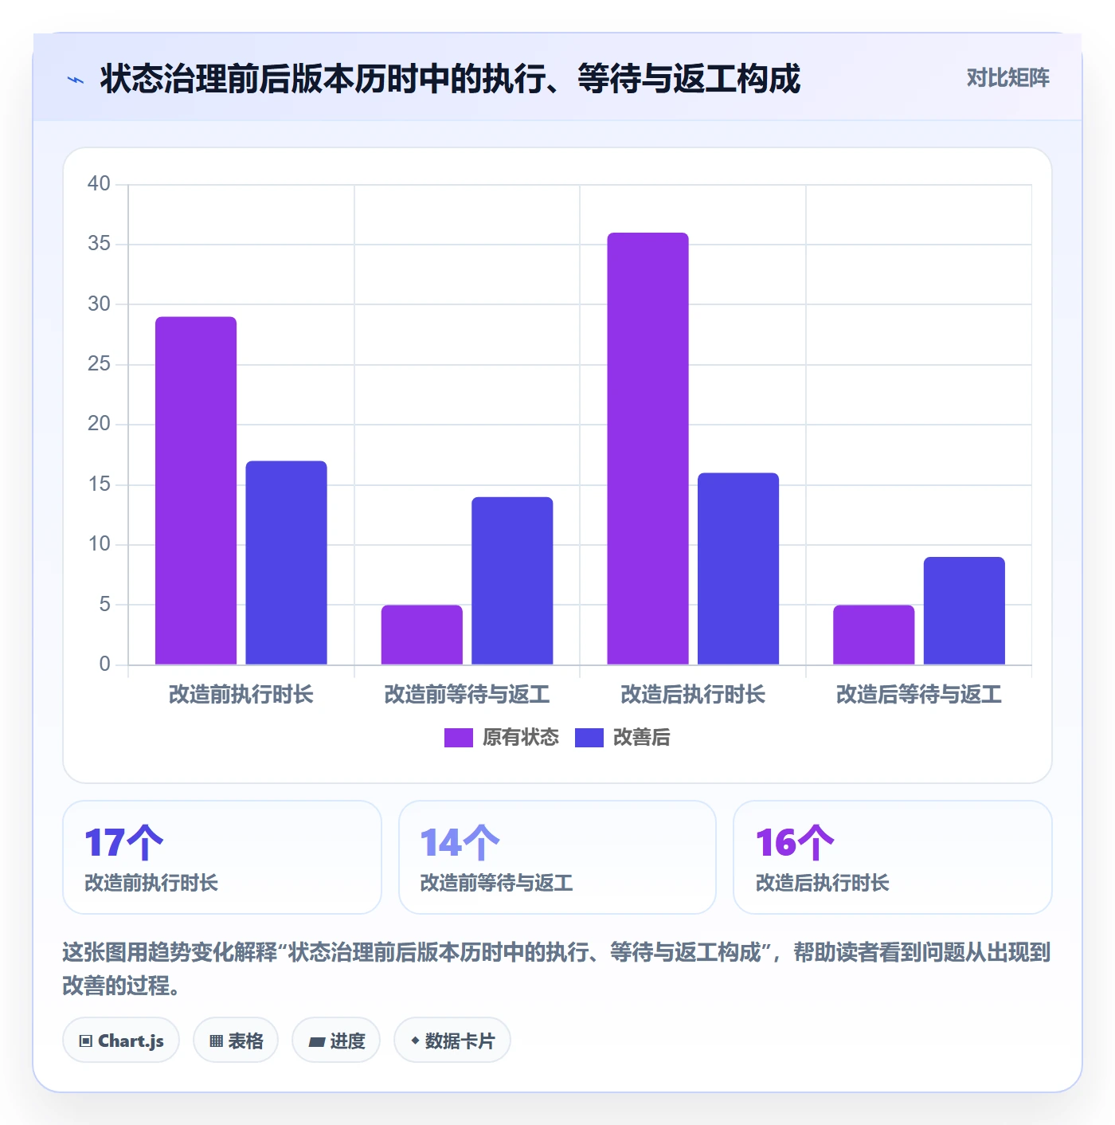Click the square icon in Chart.js chip

click(x=86, y=1041)
